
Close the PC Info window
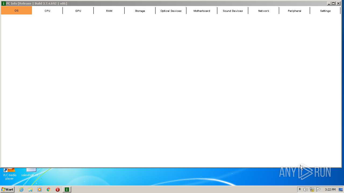point(338,3)
